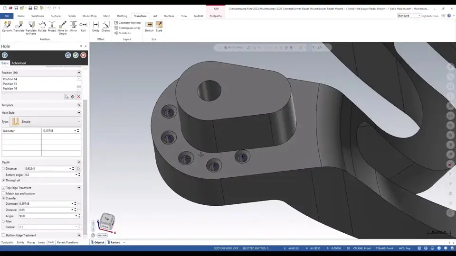This screenshot has width=456, height=256.
Task: Confirm Hole with green OK checkmark
Action: coord(76,55)
